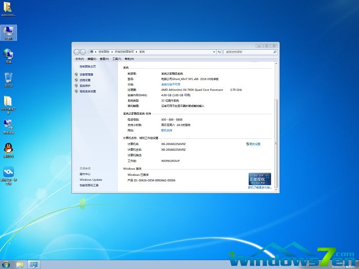Screen dimensions: 359x269
Task: Open 设备管理器 from the left panel
Action: coord(86,74)
